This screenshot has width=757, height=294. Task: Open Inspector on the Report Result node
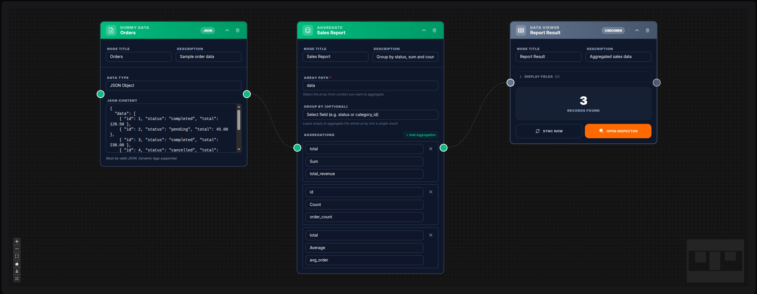(618, 131)
